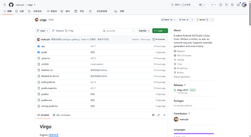Expand the main branch dropdown
This screenshot has width=251, height=137.
tap(43, 31)
